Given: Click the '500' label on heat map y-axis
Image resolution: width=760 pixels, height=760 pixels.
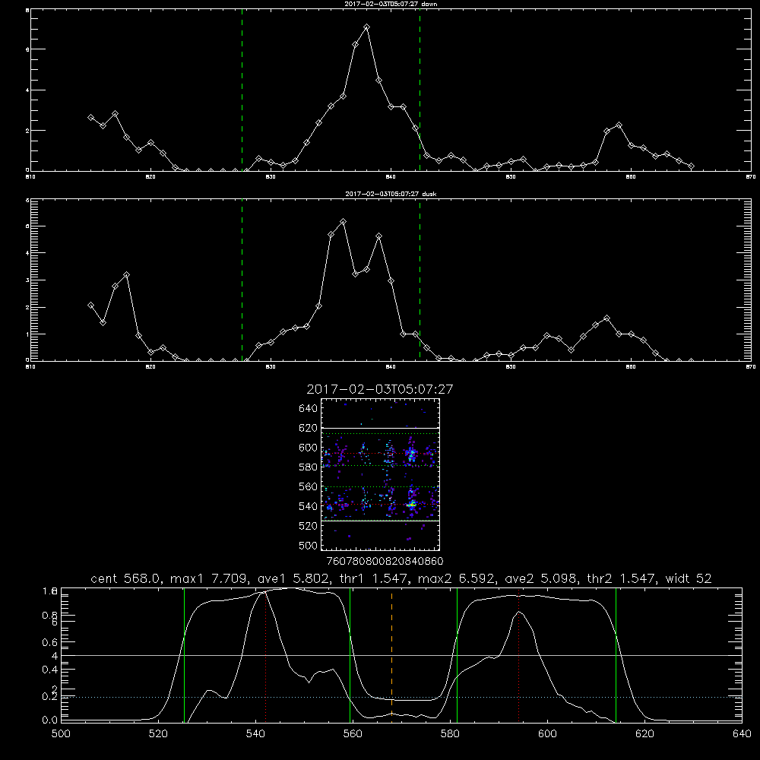Looking at the screenshot, I should (309, 545).
